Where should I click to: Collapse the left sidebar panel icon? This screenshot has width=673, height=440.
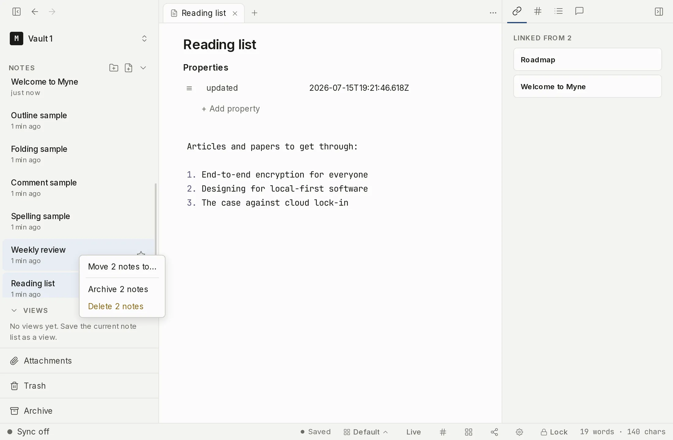[17, 12]
